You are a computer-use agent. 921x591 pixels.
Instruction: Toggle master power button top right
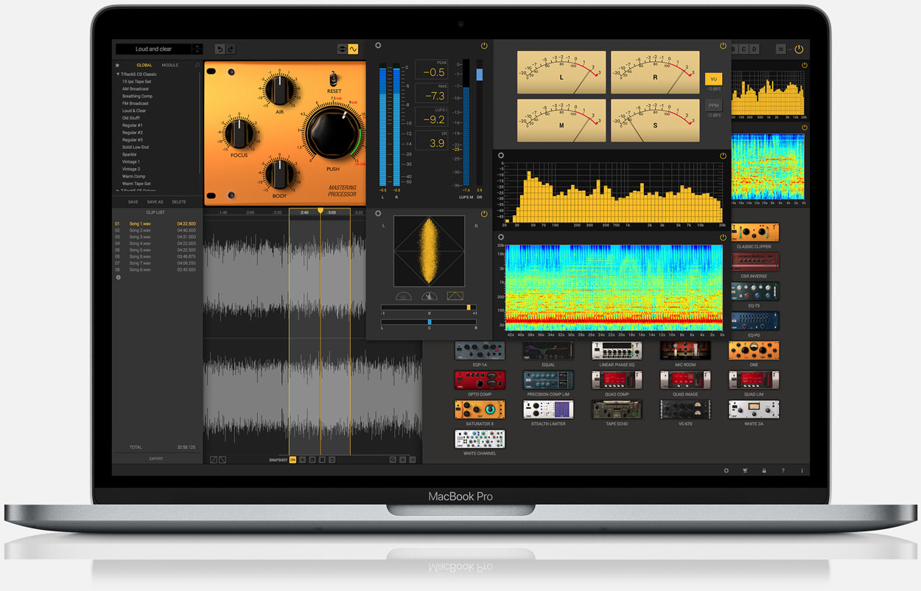[x=799, y=49]
